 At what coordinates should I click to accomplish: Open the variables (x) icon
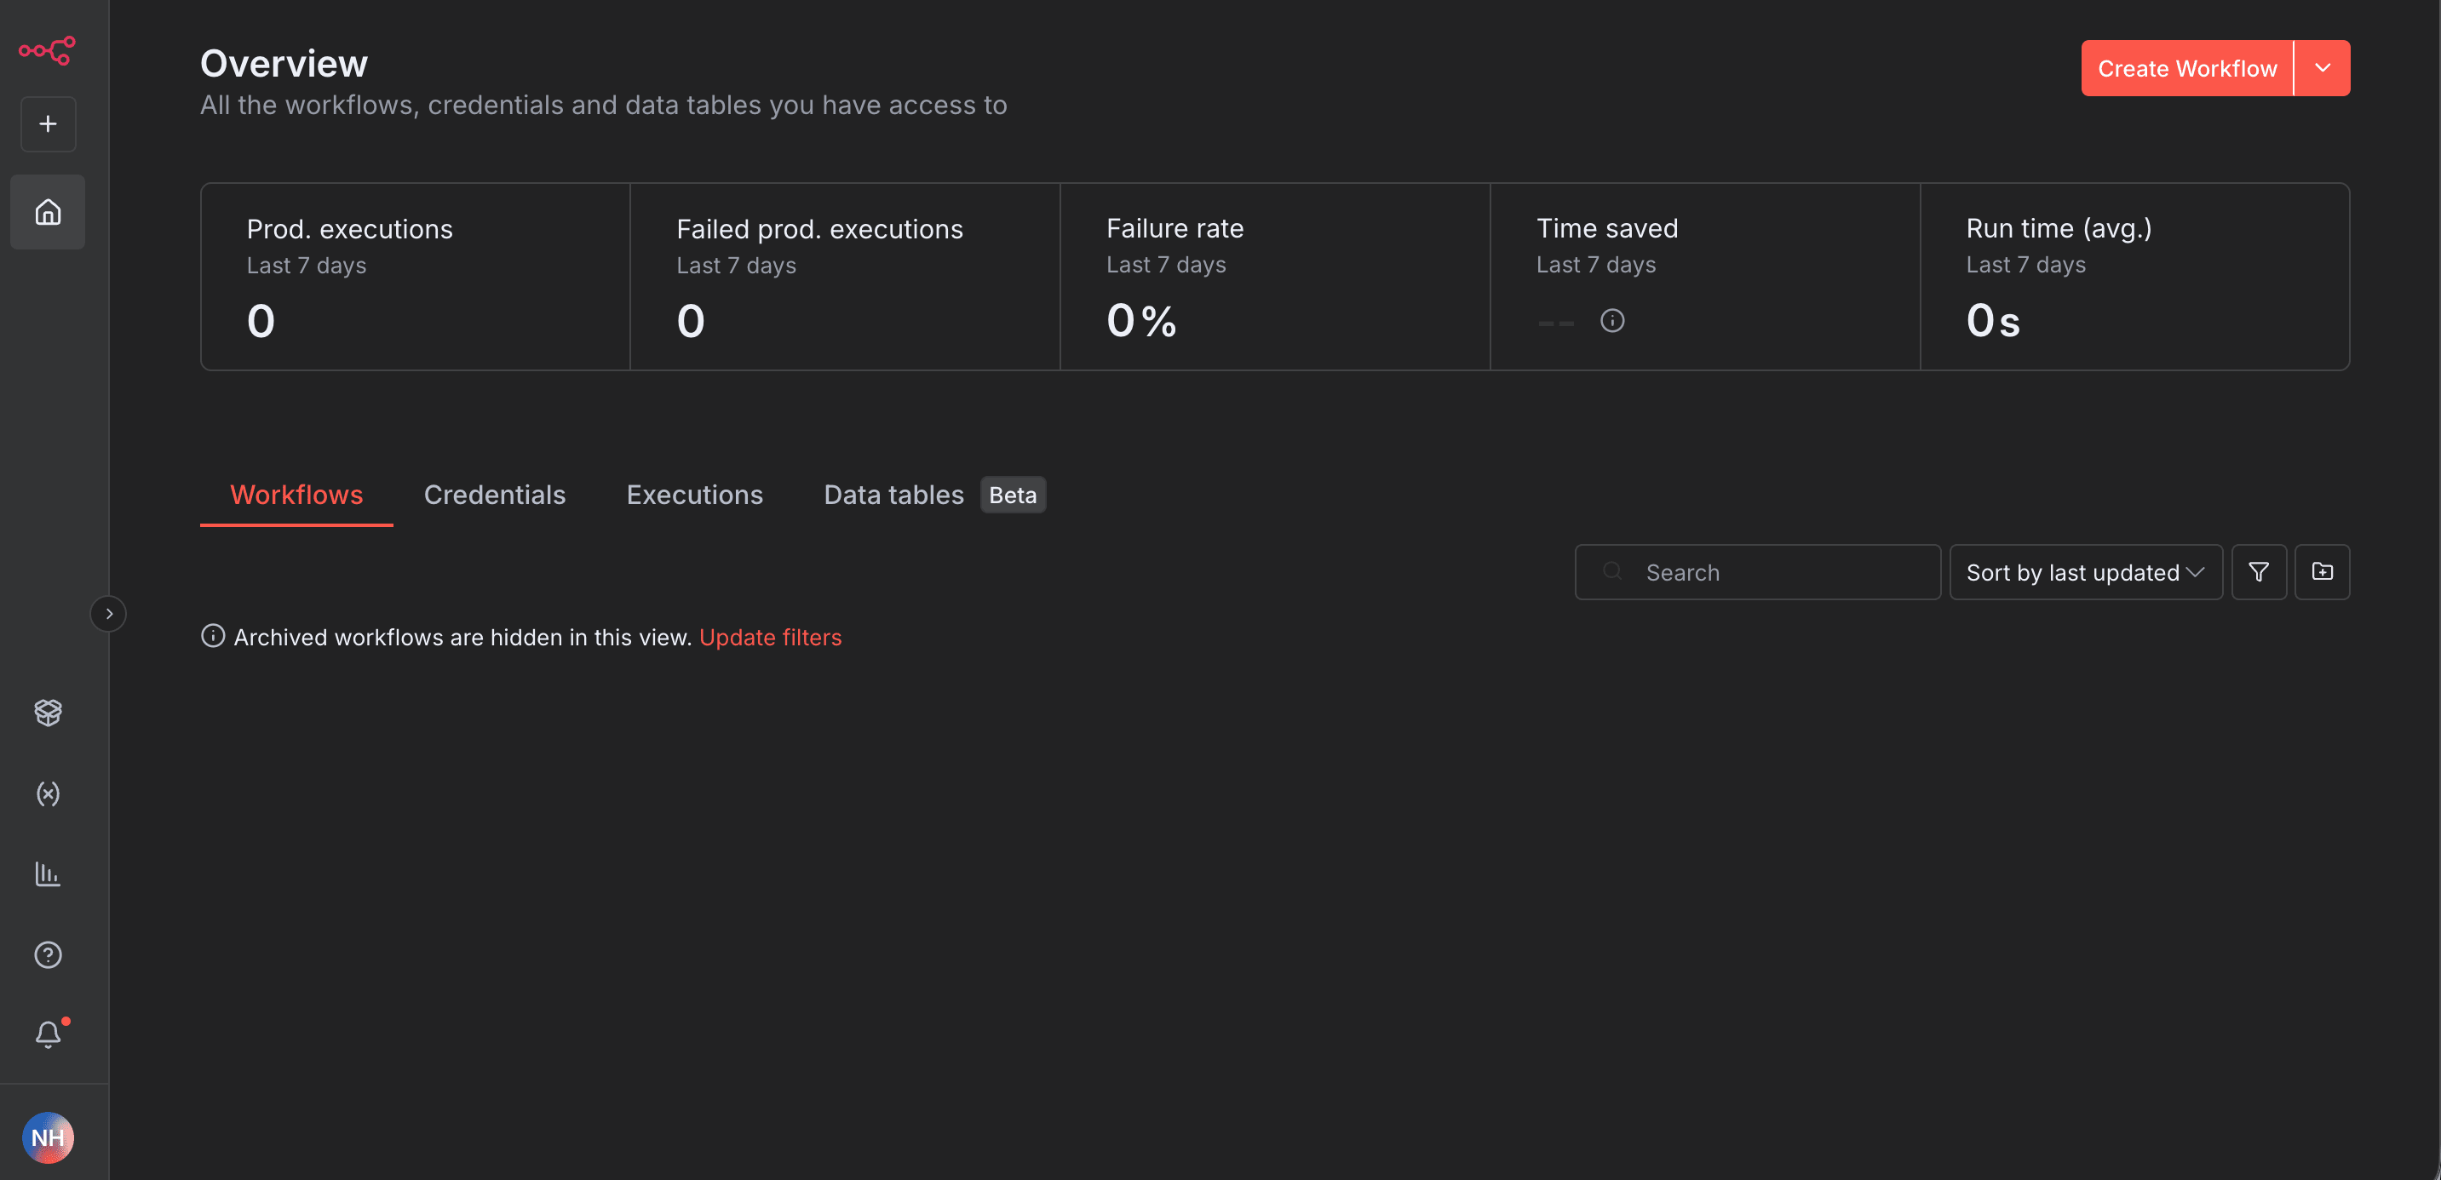coord(49,793)
